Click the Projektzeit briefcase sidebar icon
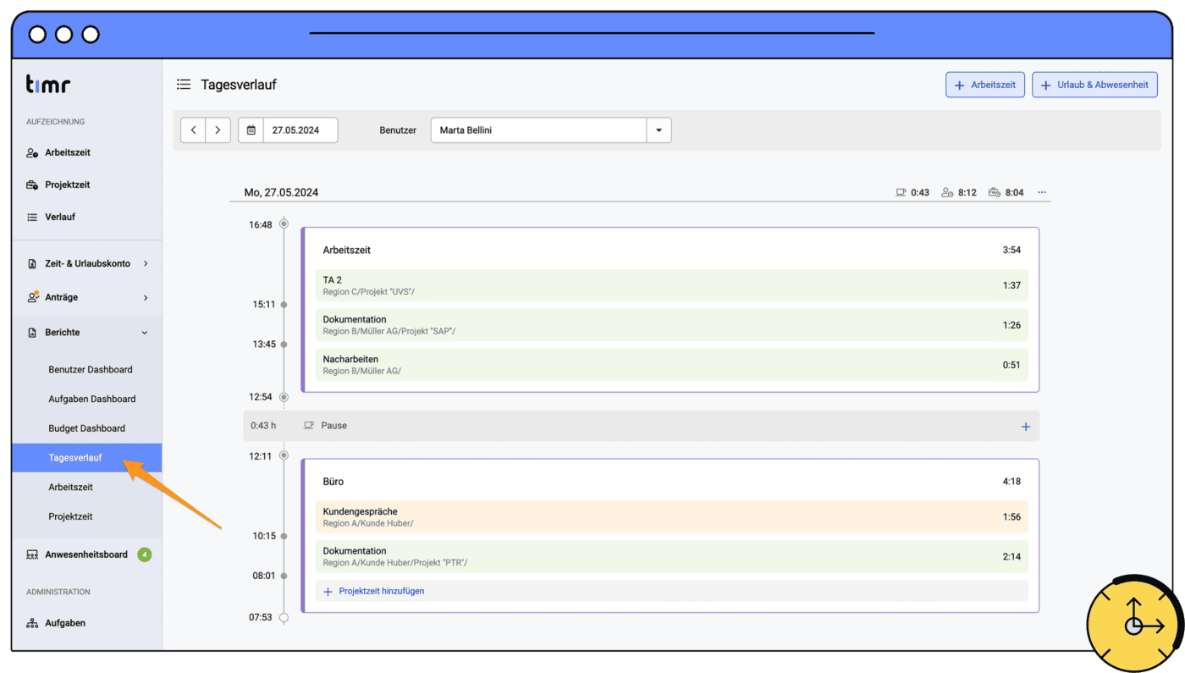Image resolution: width=1185 pixels, height=673 pixels. 32,185
